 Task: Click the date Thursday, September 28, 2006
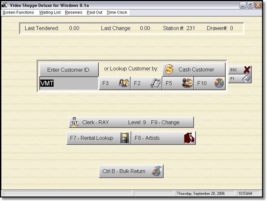[201, 194]
